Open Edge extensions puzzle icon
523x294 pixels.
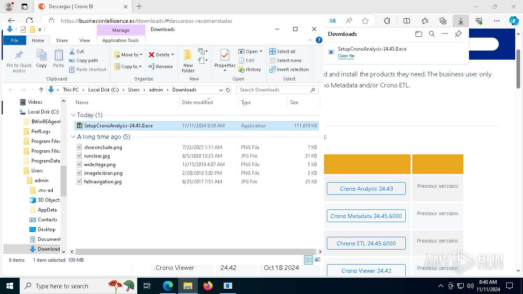[387, 21]
